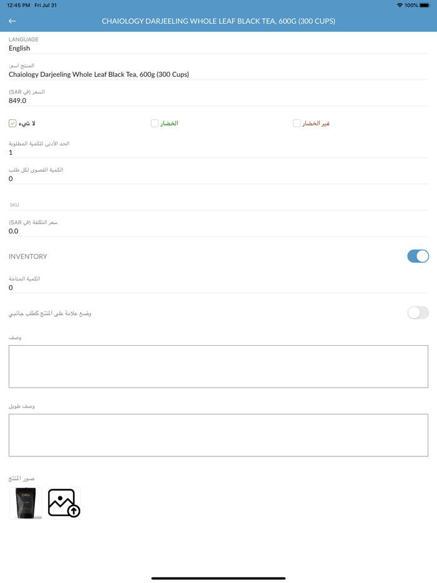Tap the Wi-Fi status icon

(400, 5)
